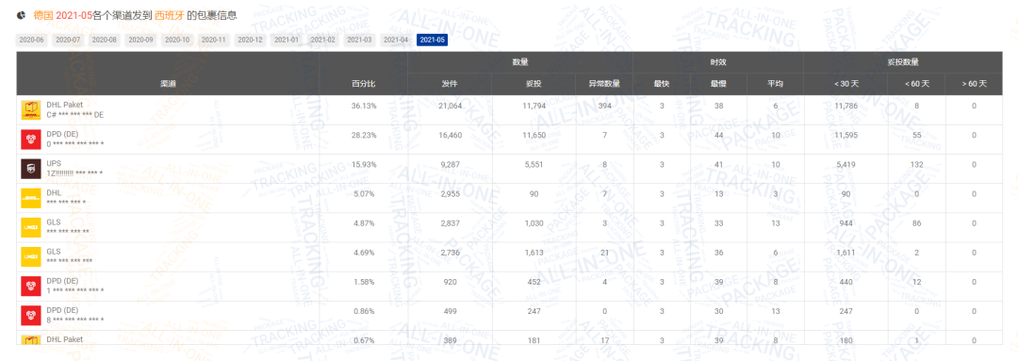This screenshot has height=361, width=1018.
Task: Click the 28.23% percentage cell
Action: [364, 135]
